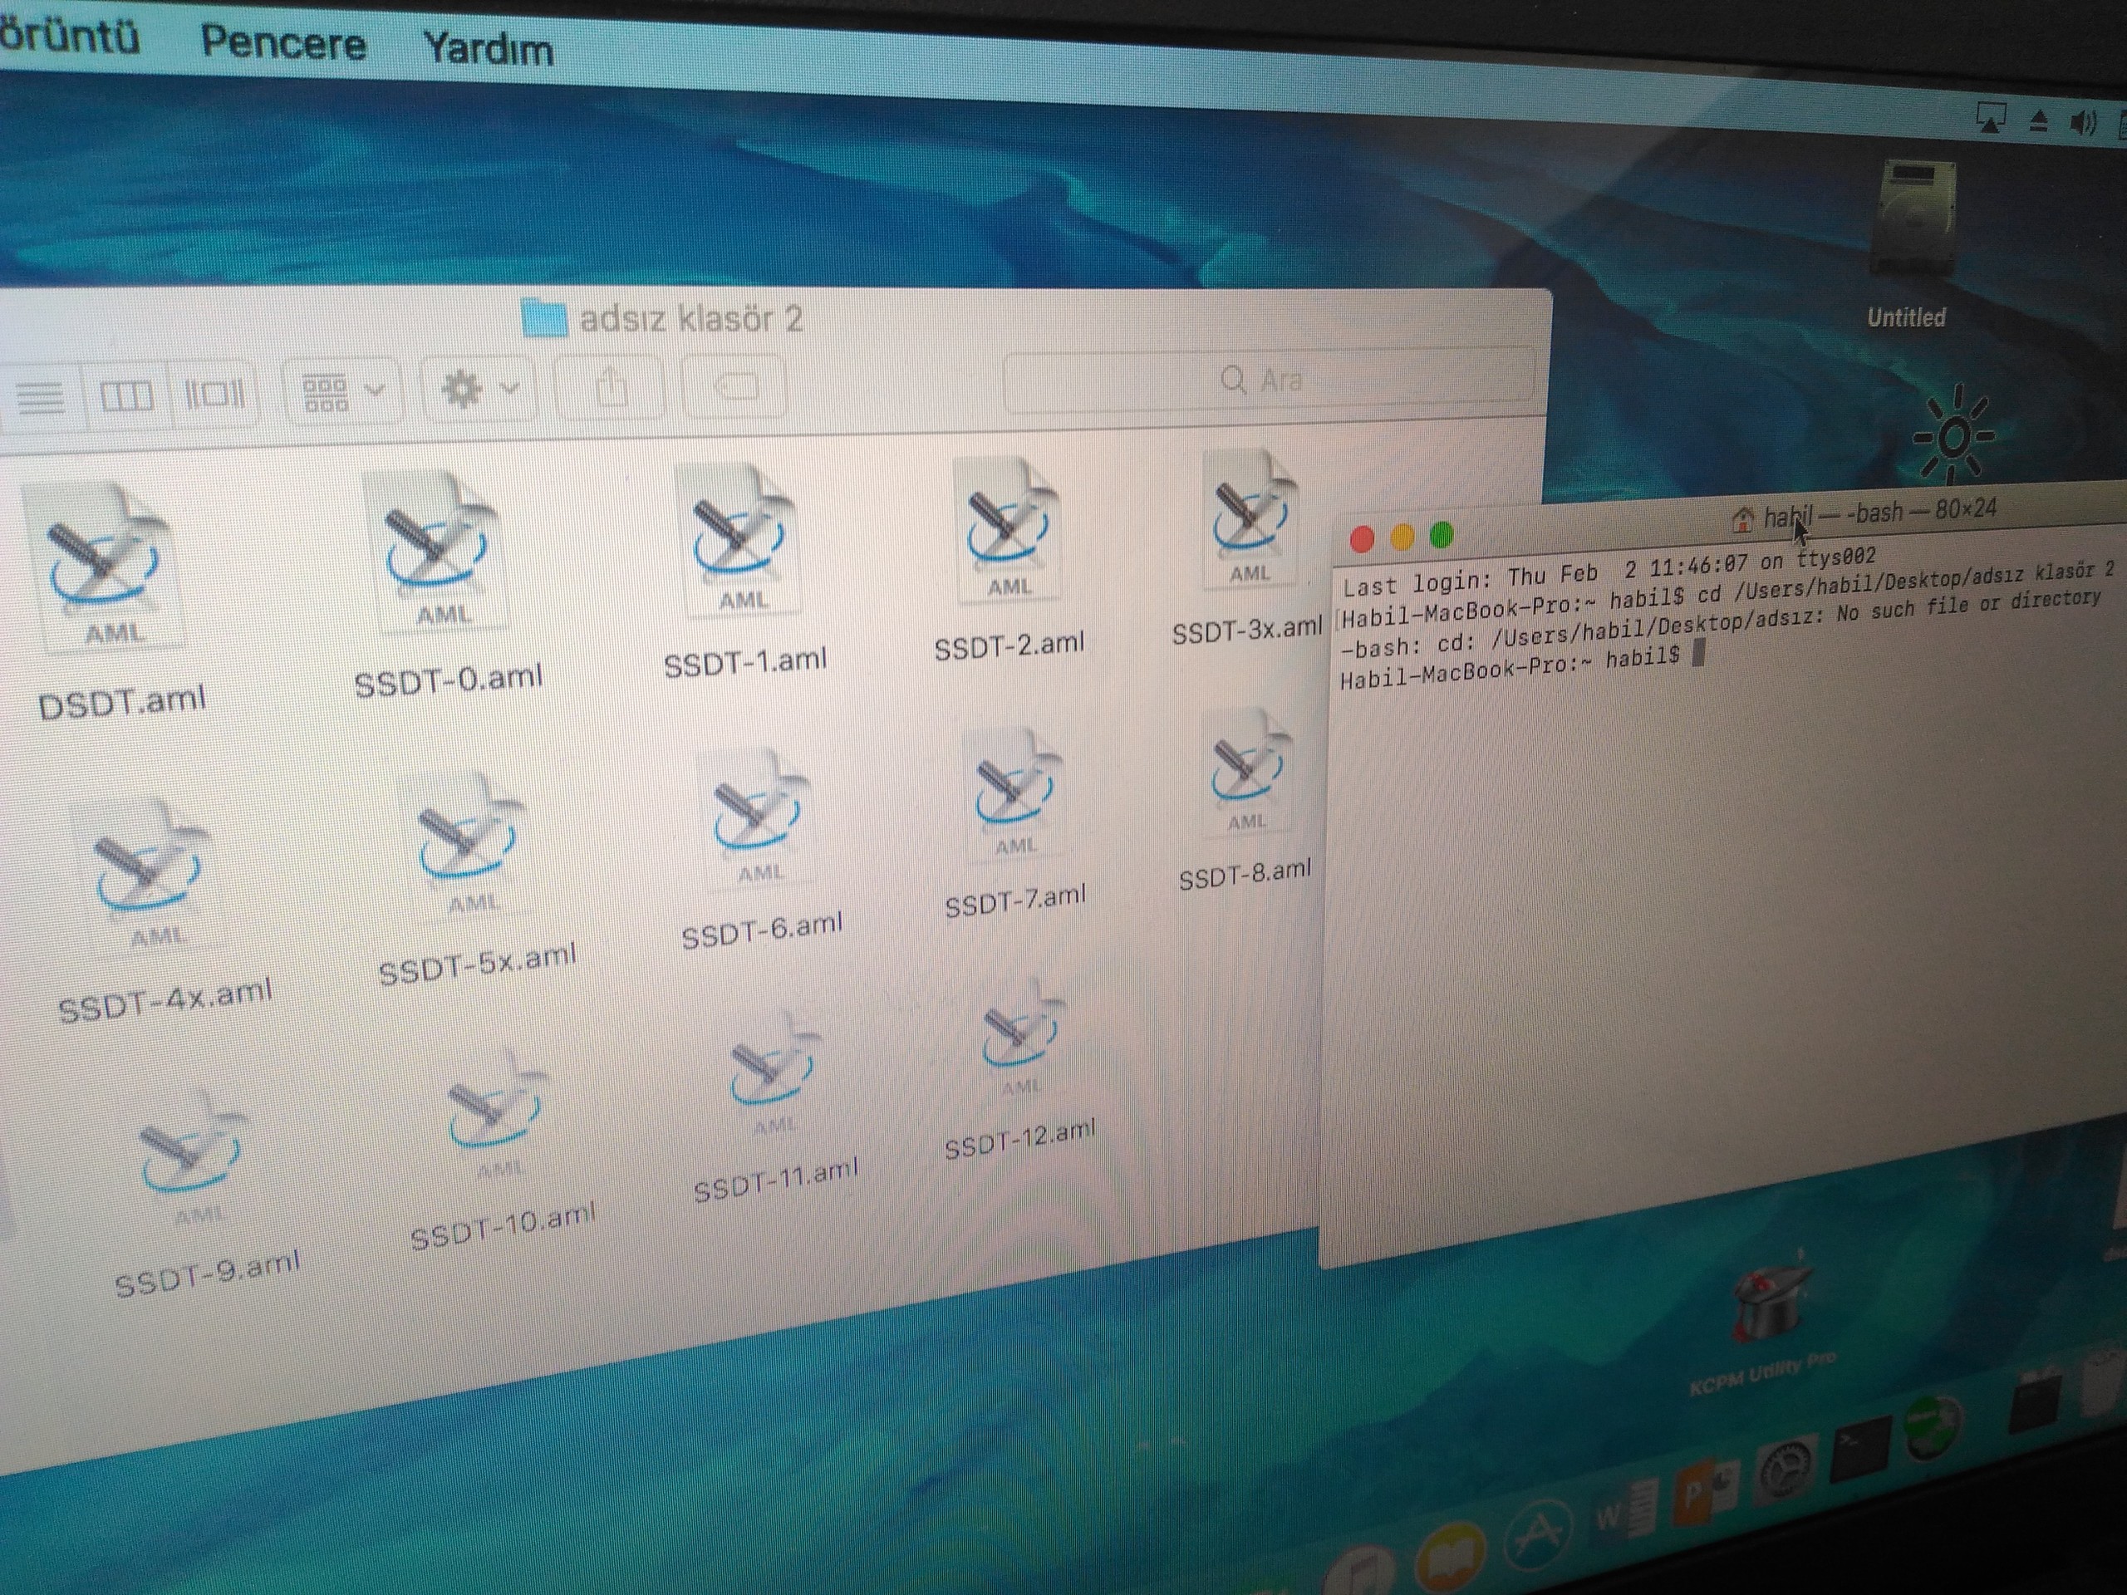Expand the item arrangement dropdown
The height and width of the screenshot is (1595, 2127).
click(341, 392)
